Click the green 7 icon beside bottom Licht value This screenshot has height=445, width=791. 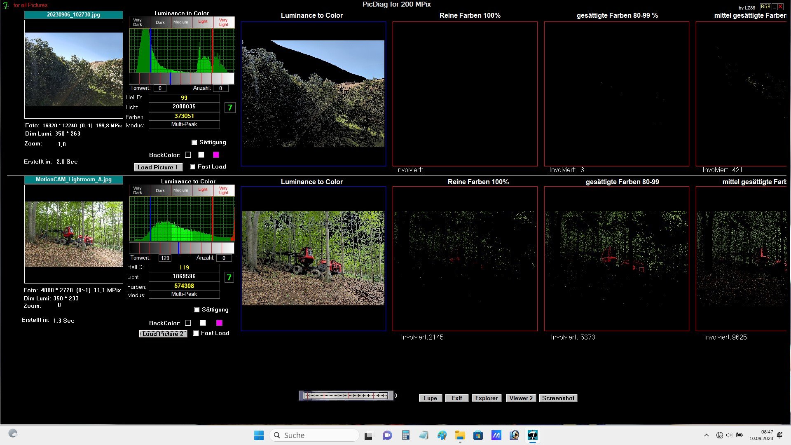click(x=229, y=277)
